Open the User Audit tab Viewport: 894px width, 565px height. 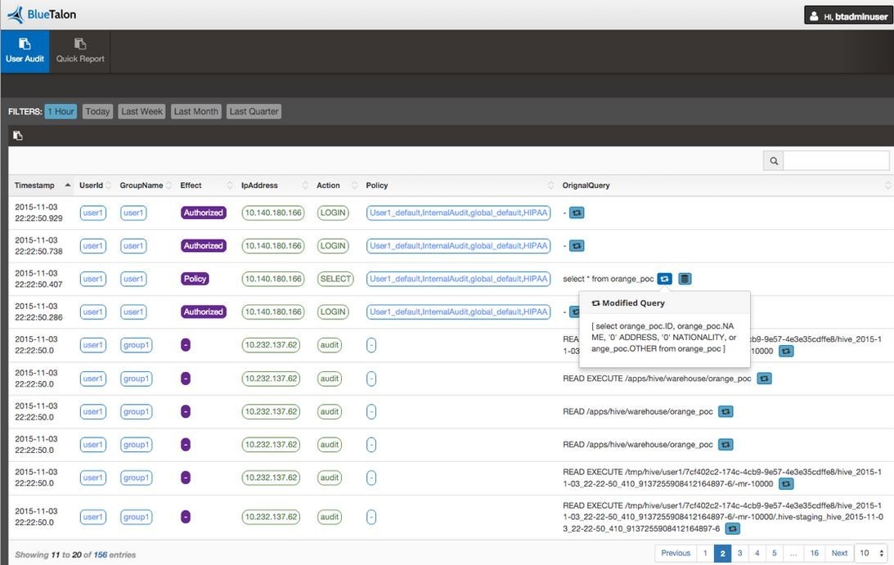pyautogui.click(x=25, y=51)
